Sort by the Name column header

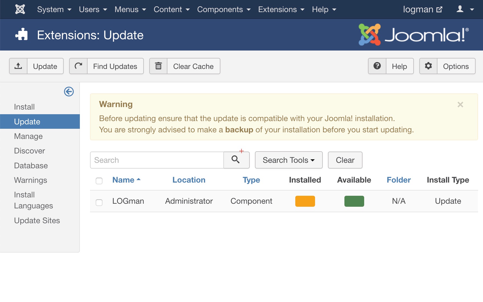pos(123,180)
